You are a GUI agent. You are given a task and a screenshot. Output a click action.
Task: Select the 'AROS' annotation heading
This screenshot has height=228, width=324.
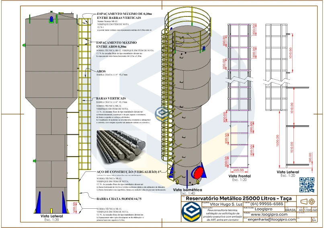(101, 71)
